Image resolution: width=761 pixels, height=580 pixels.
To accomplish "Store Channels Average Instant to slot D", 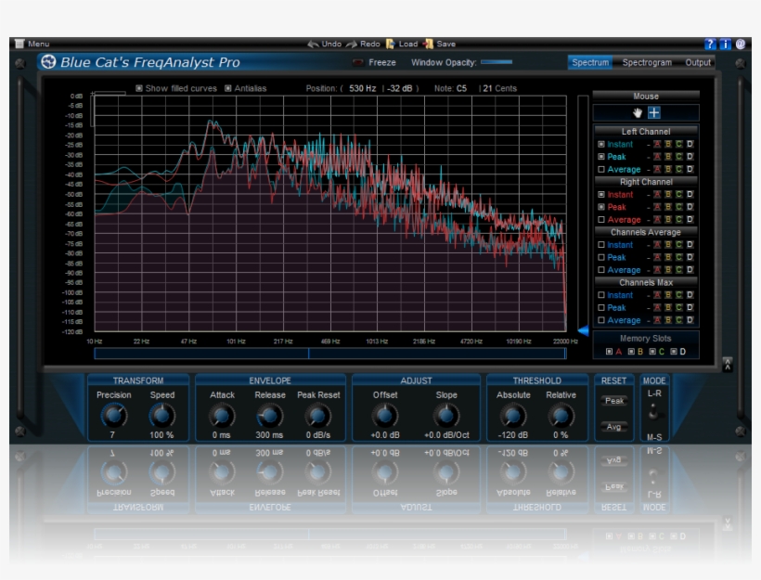I will 690,245.
